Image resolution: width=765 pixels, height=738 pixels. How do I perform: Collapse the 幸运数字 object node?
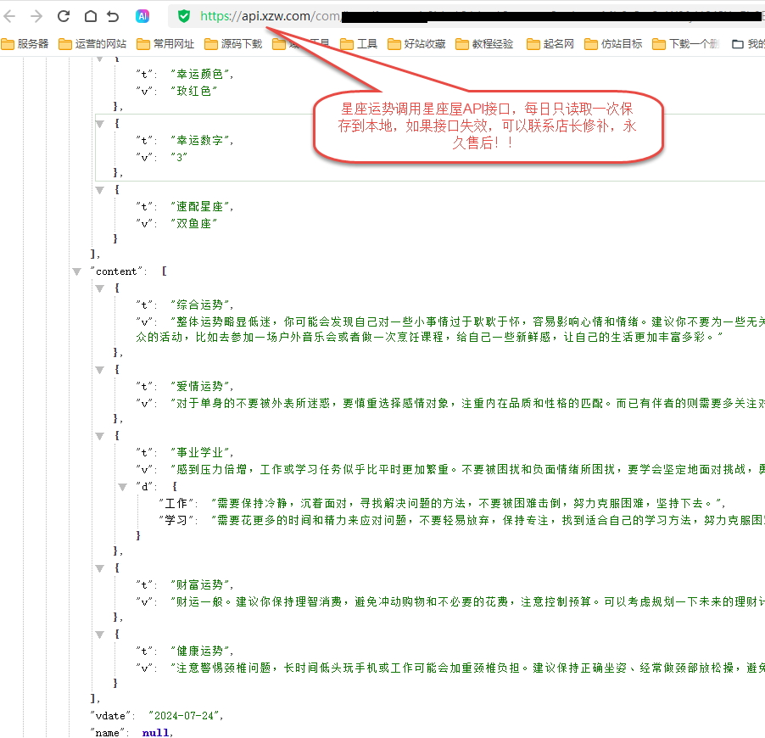[x=100, y=123]
